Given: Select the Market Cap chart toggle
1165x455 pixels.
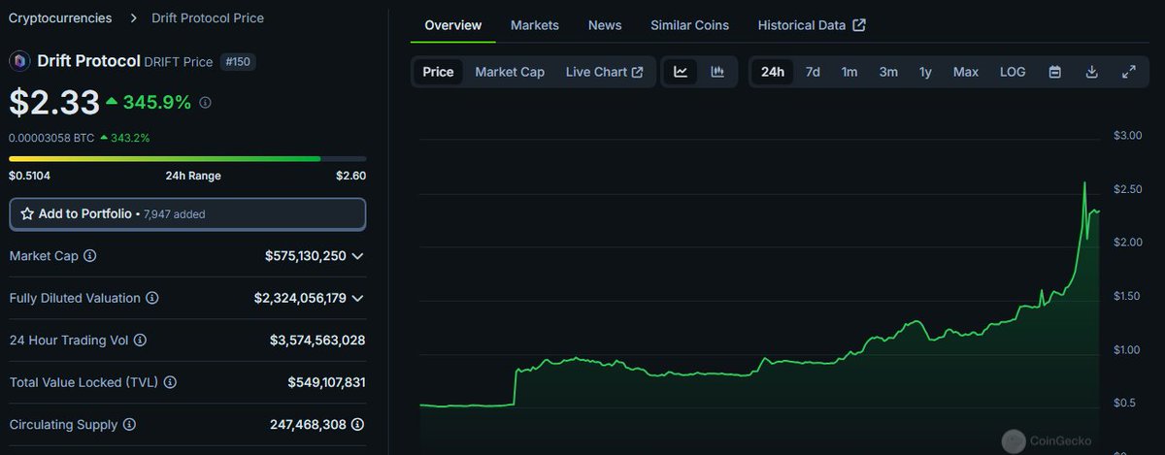Looking at the screenshot, I should click(510, 72).
